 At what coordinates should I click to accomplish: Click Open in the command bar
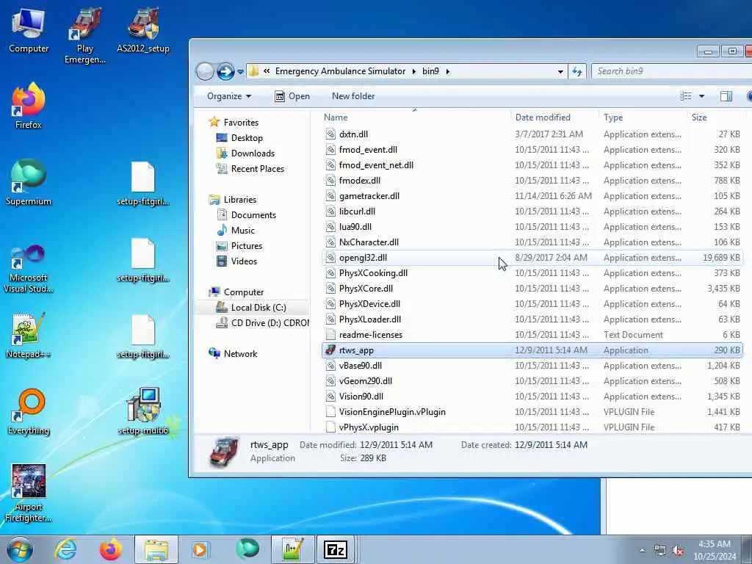292,96
